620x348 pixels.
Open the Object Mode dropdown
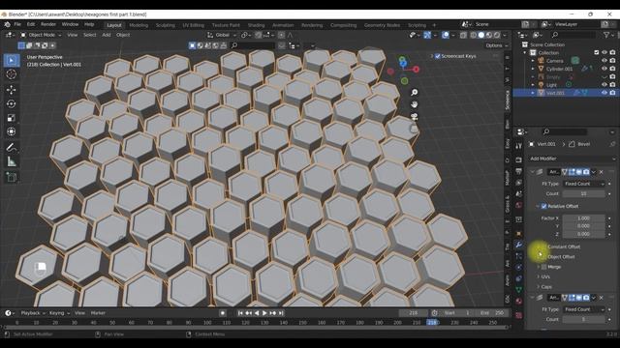pyautogui.click(x=41, y=35)
